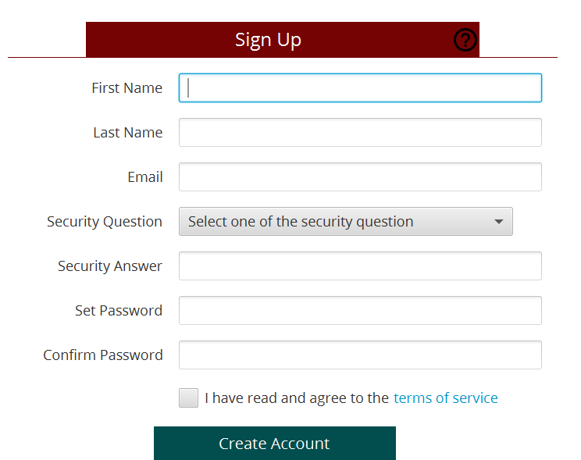
Task: Click the Security Answer label
Action: (x=110, y=266)
